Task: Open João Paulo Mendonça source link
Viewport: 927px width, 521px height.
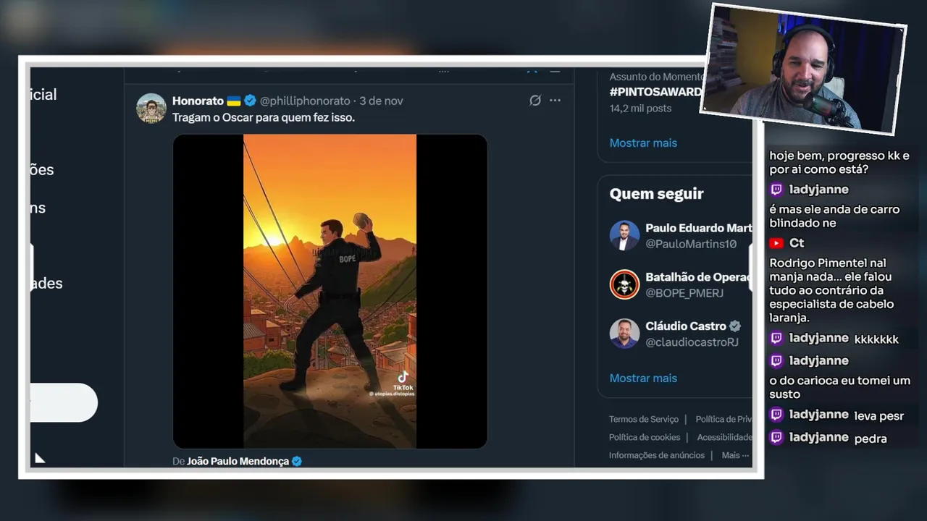Action: coord(238,461)
